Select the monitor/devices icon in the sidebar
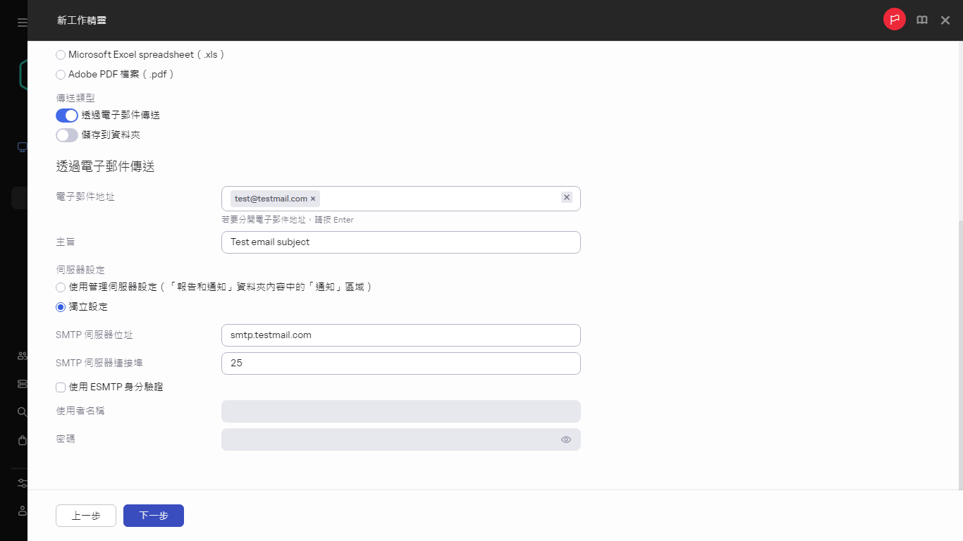Viewport: 963px width, 541px height. (21, 147)
